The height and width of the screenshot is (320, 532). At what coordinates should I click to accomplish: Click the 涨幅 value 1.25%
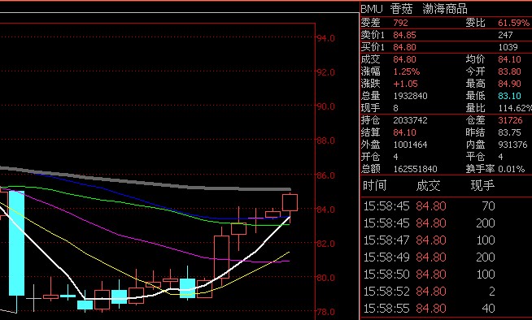[x=407, y=71]
